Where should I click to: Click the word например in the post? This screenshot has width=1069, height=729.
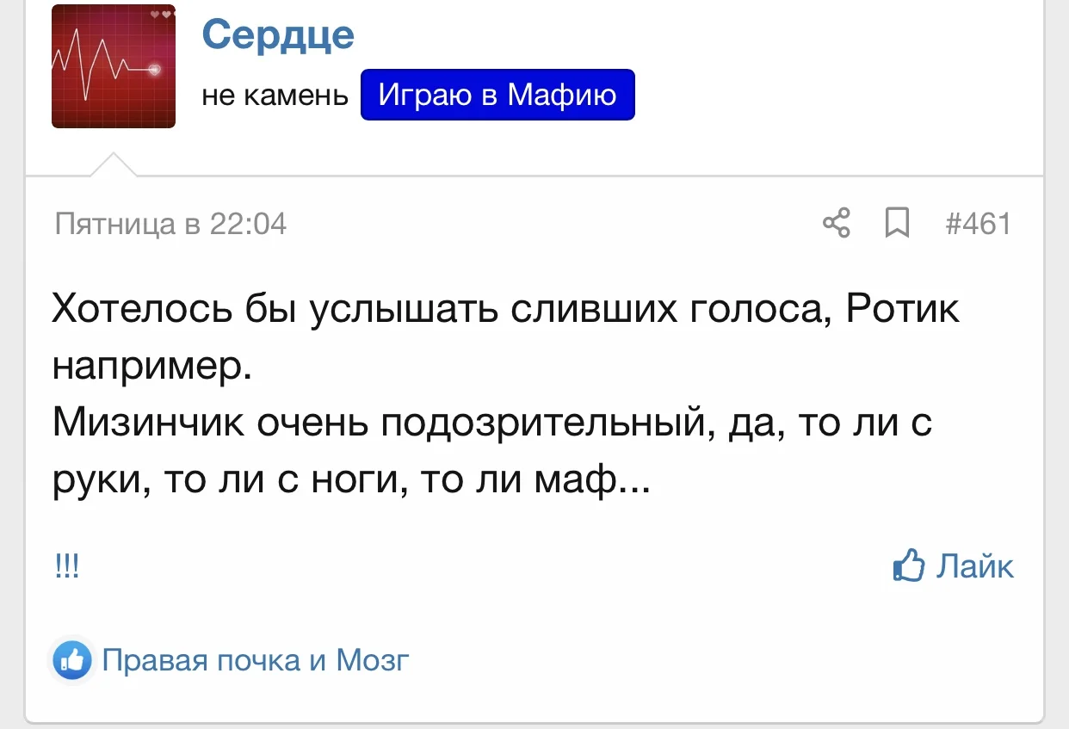click(151, 366)
